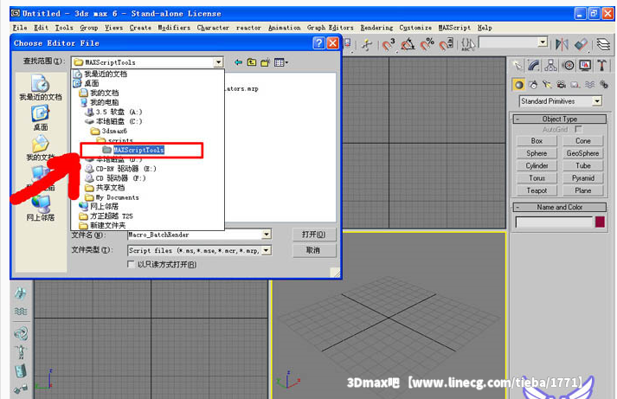Check the 以只读方式打开 checkbox
Viewport: 617px width, 399px height.
point(131,264)
